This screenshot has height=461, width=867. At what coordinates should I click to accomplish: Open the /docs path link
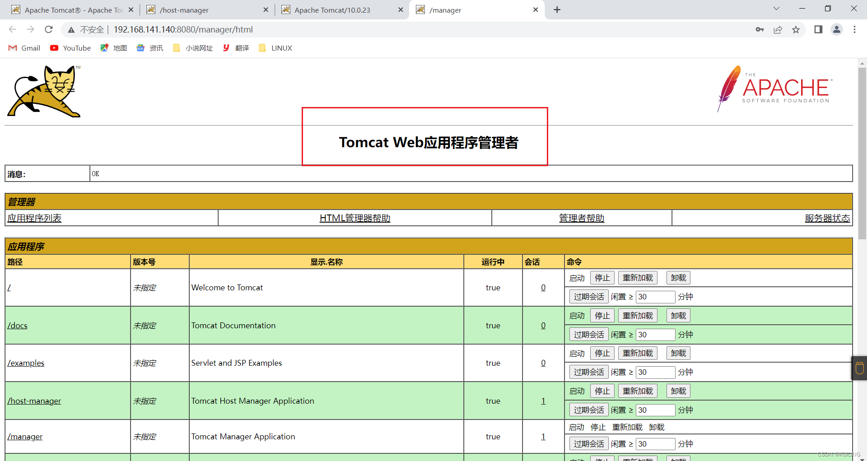17,326
